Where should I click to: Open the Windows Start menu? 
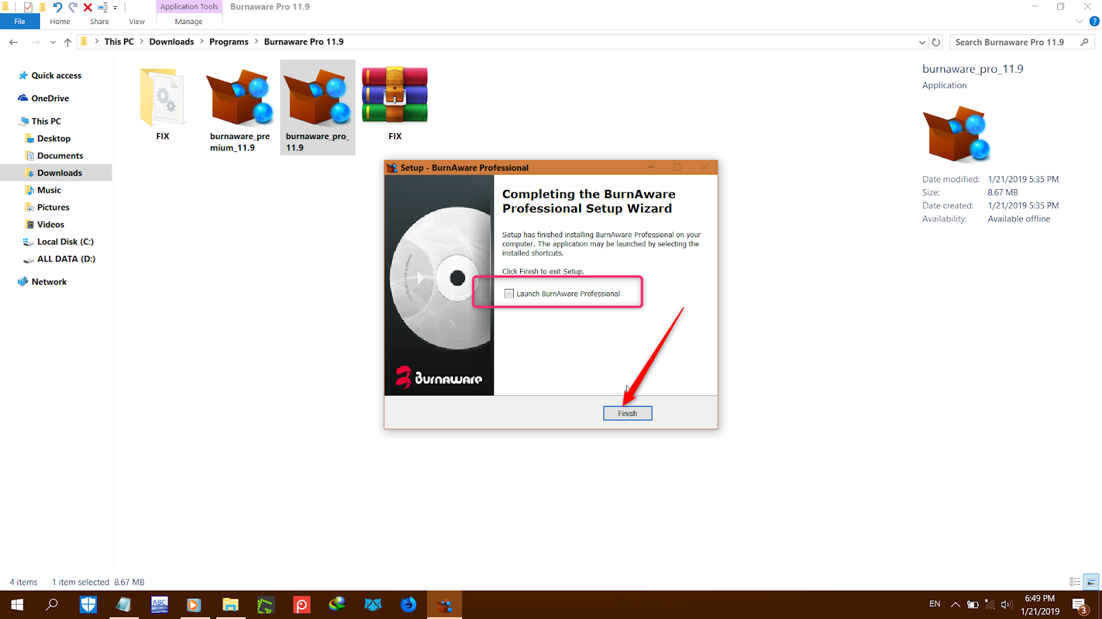click(17, 605)
